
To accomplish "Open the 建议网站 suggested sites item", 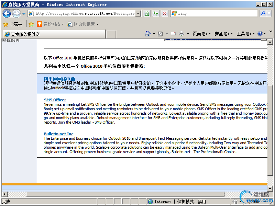I will [x=50, y=24].
